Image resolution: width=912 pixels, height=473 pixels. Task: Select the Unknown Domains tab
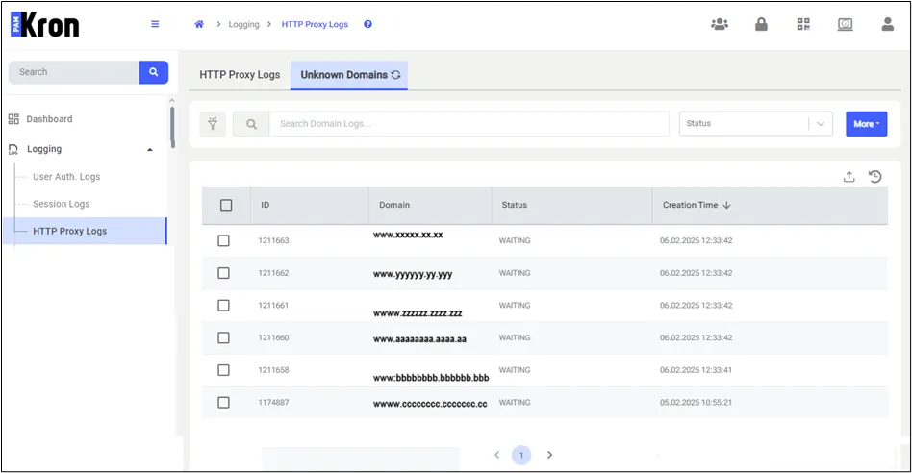click(349, 75)
